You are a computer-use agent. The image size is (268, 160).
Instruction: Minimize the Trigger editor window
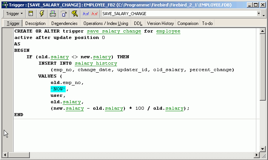click(250, 5)
